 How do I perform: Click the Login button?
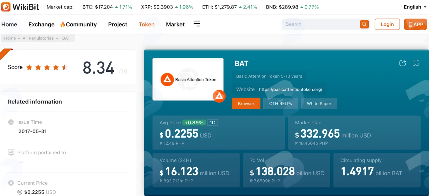point(387,24)
